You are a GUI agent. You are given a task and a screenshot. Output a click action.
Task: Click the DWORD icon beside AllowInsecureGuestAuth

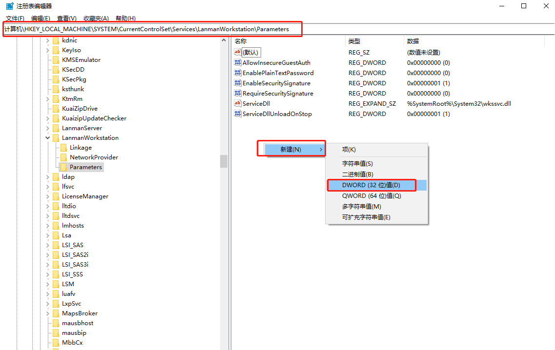[x=237, y=62]
